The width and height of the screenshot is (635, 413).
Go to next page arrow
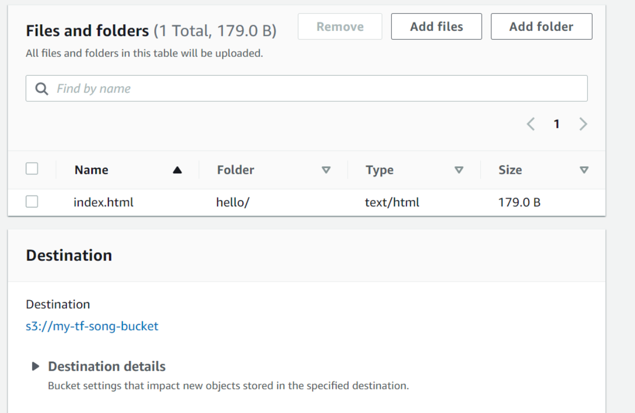[583, 124]
